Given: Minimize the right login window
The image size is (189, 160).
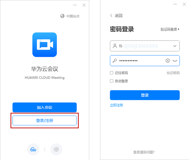Looking at the screenshot, I should click(x=175, y=4).
